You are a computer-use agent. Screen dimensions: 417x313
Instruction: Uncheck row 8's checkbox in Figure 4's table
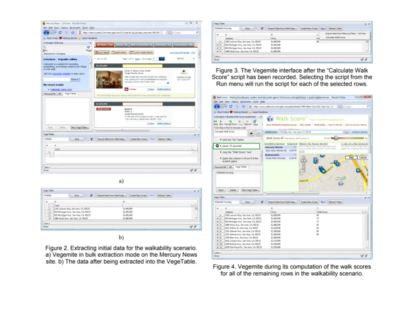217,238
